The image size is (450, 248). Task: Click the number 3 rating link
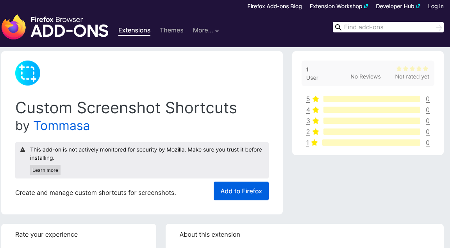pyautogui.click(x=308, y=121)
